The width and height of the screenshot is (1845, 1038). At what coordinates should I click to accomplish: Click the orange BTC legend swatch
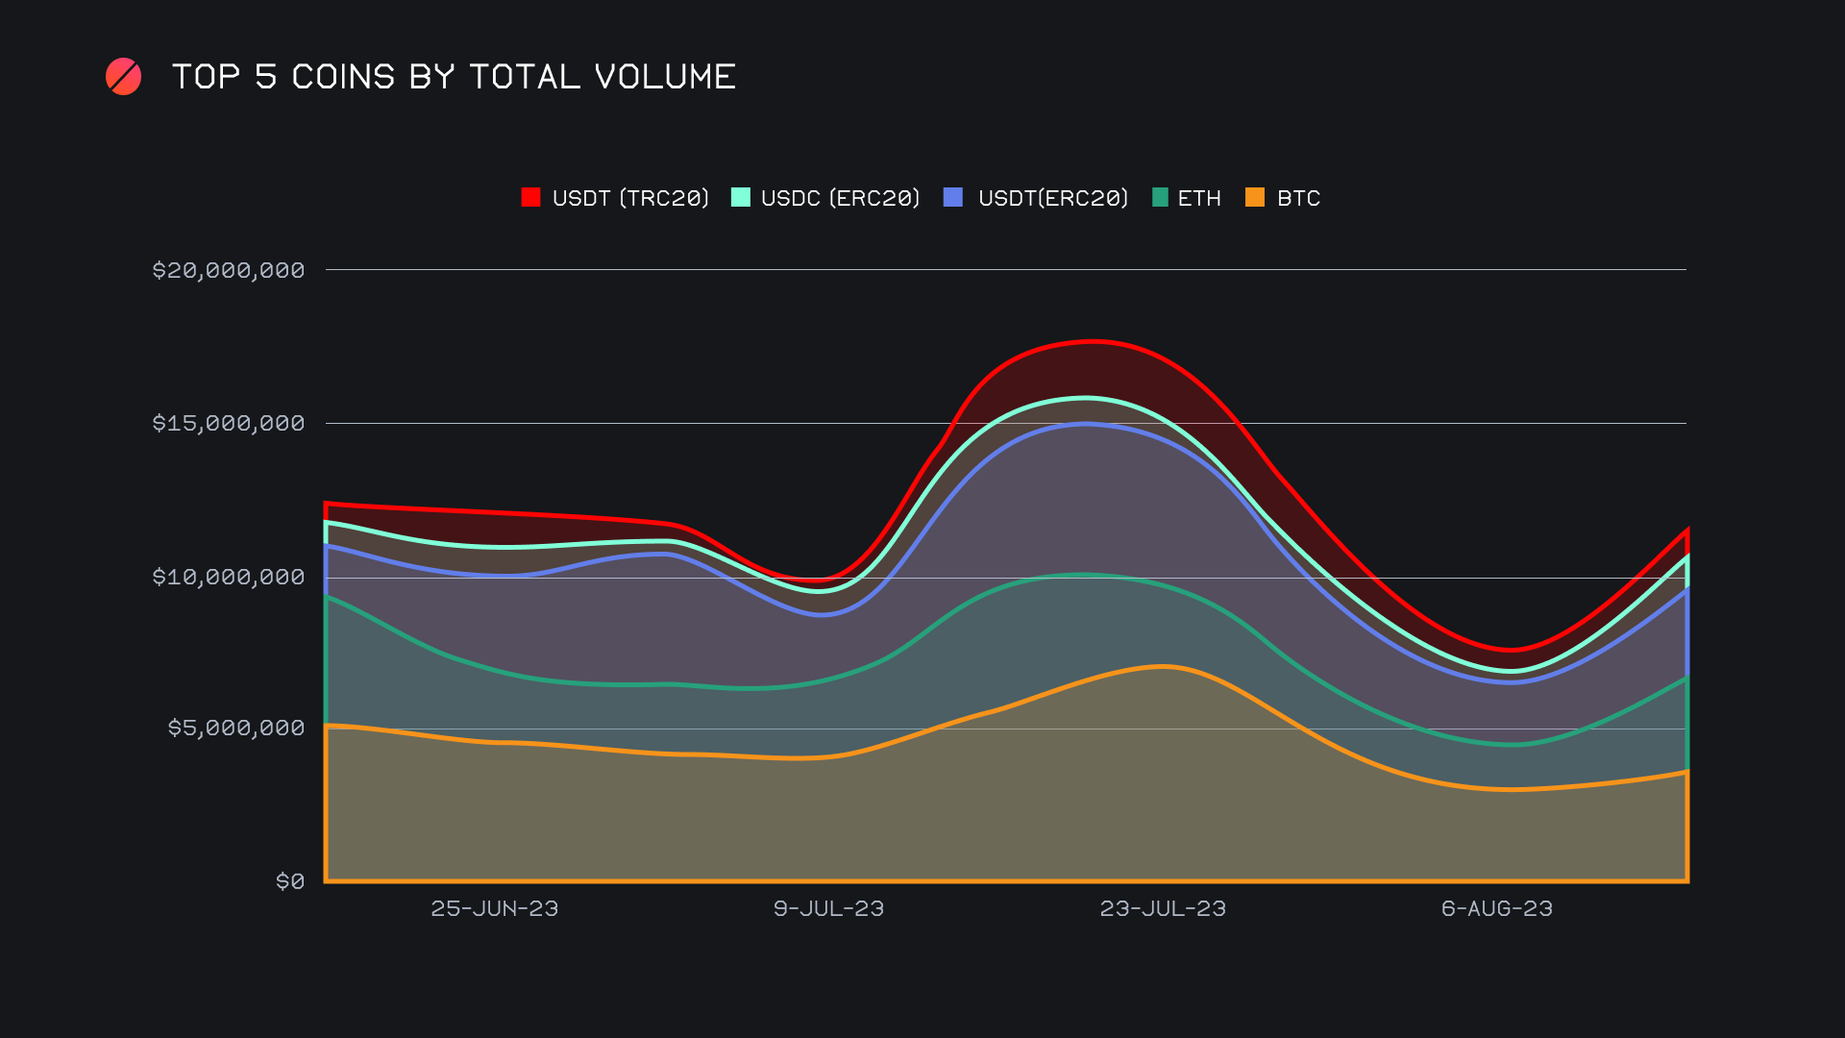[1255, 198]
